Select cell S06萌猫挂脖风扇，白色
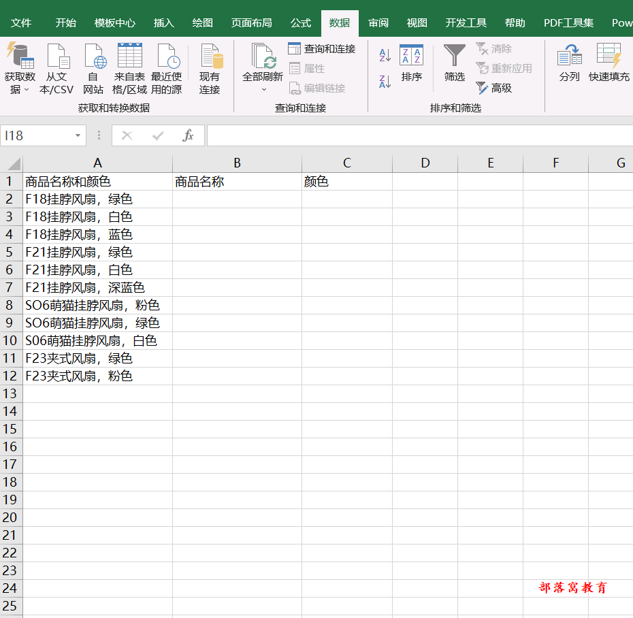 click(98, 341)
